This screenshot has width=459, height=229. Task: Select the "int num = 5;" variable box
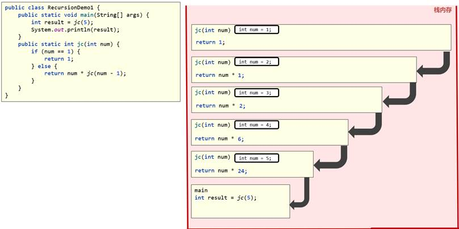coord(256,158)
